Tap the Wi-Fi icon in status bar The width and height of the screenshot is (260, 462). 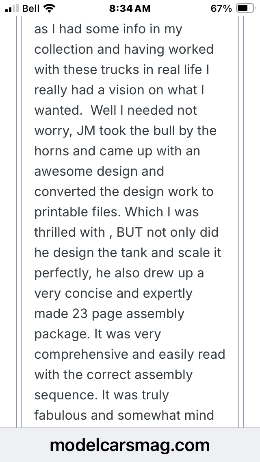pos(49,8)
